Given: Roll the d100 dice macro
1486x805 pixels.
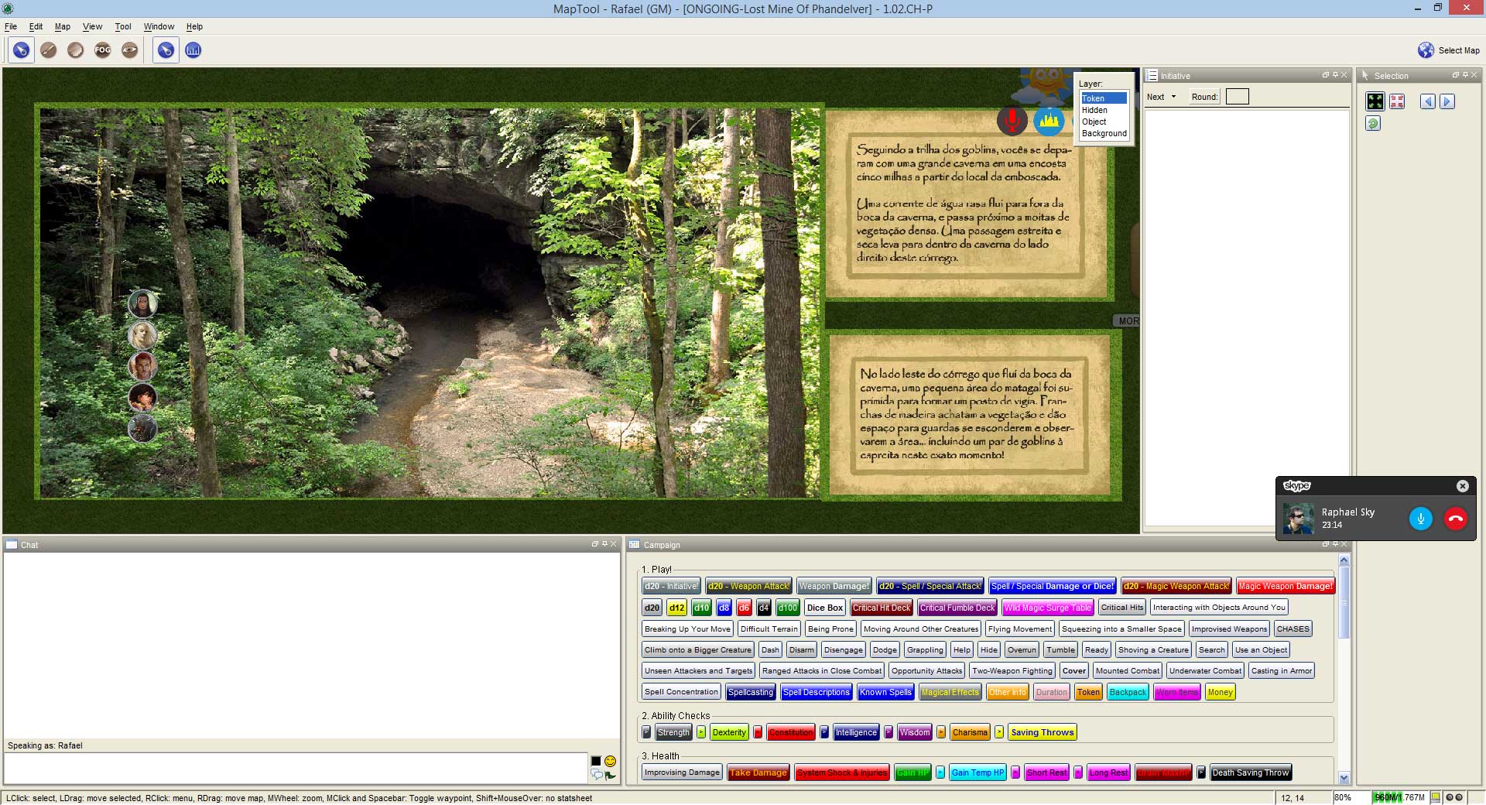Looking at the screenshot, I should click(788, 608).
